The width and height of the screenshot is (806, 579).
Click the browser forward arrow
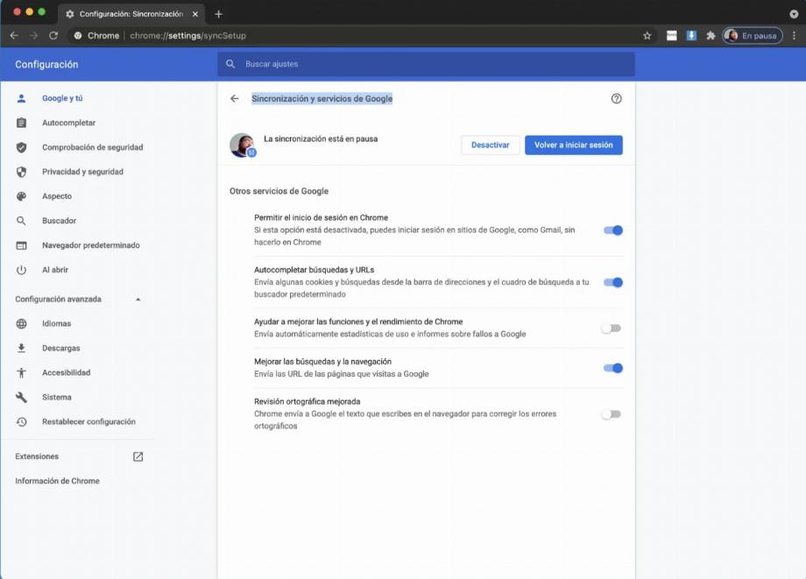click(x=34, y=35)
